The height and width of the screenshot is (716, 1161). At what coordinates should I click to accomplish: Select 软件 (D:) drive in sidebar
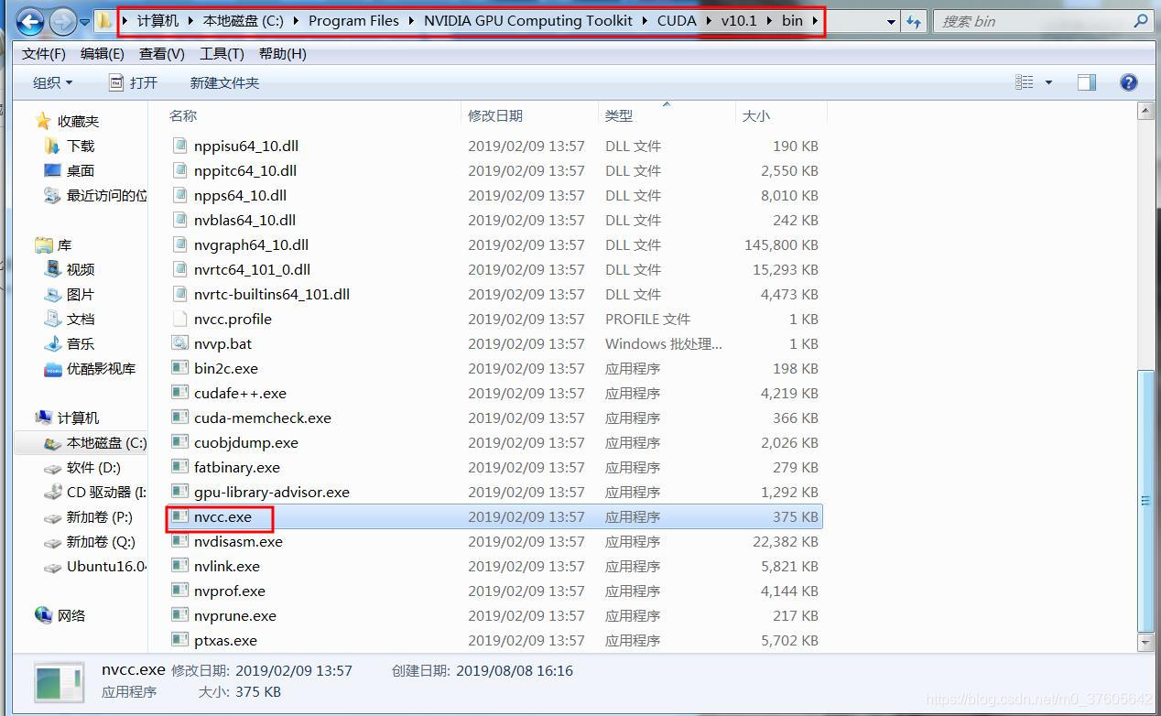(93, 467)
